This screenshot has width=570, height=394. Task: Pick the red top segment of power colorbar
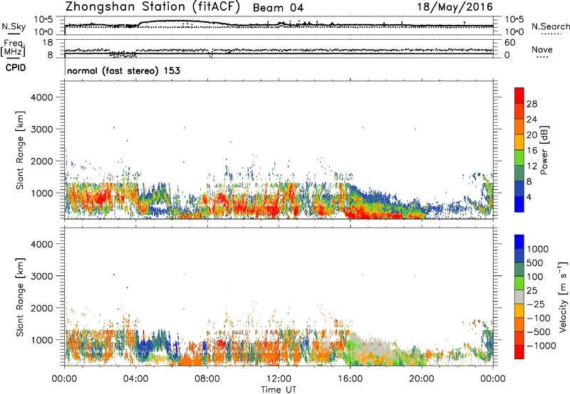tap(519, 96)
